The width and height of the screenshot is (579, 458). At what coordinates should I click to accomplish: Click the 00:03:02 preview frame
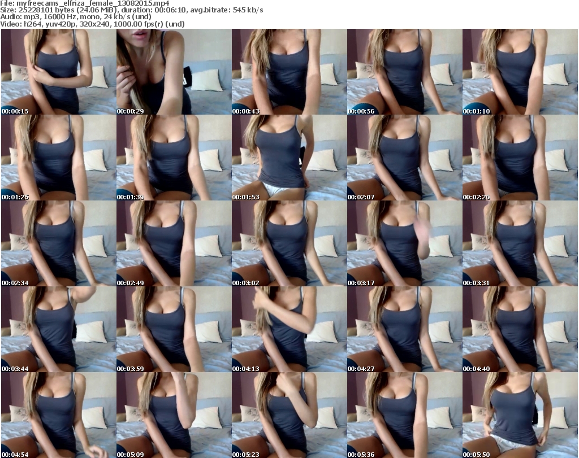coord(289,244)
